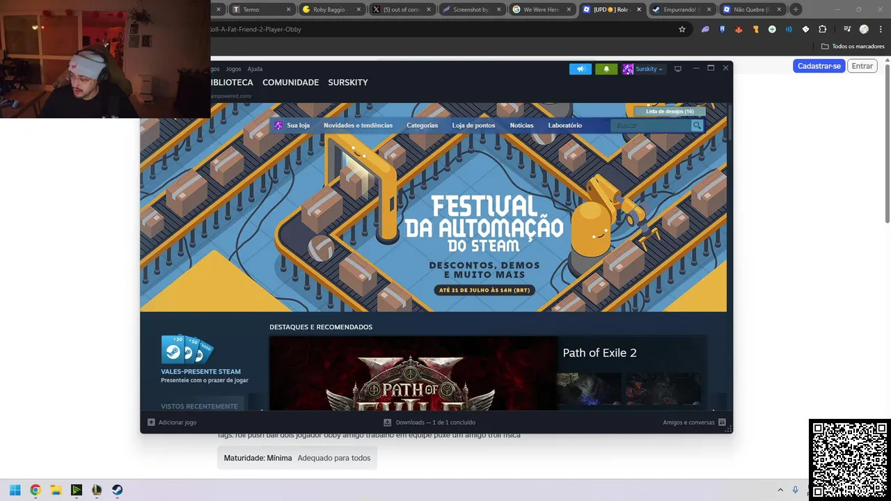Screen dimensions: 891x501
Task: Open File Explorer from the taskbar
Action: [56, 490]
